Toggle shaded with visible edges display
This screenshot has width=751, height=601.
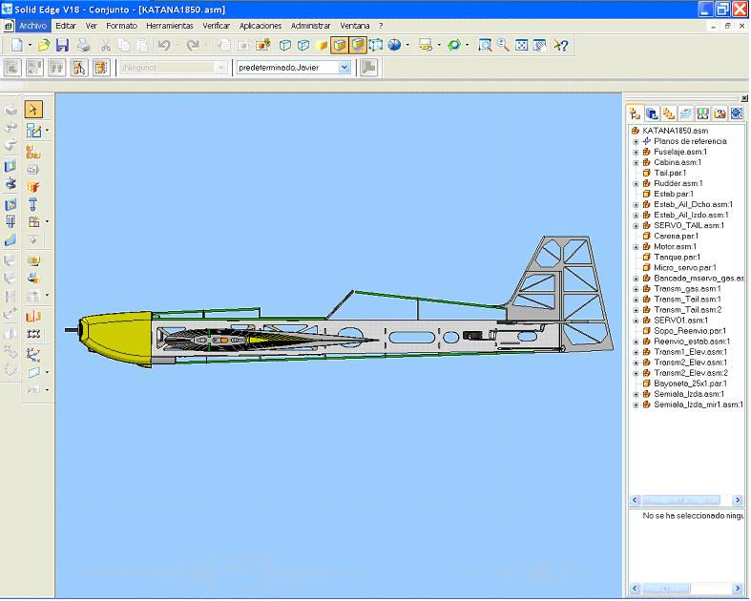(358, 45)
